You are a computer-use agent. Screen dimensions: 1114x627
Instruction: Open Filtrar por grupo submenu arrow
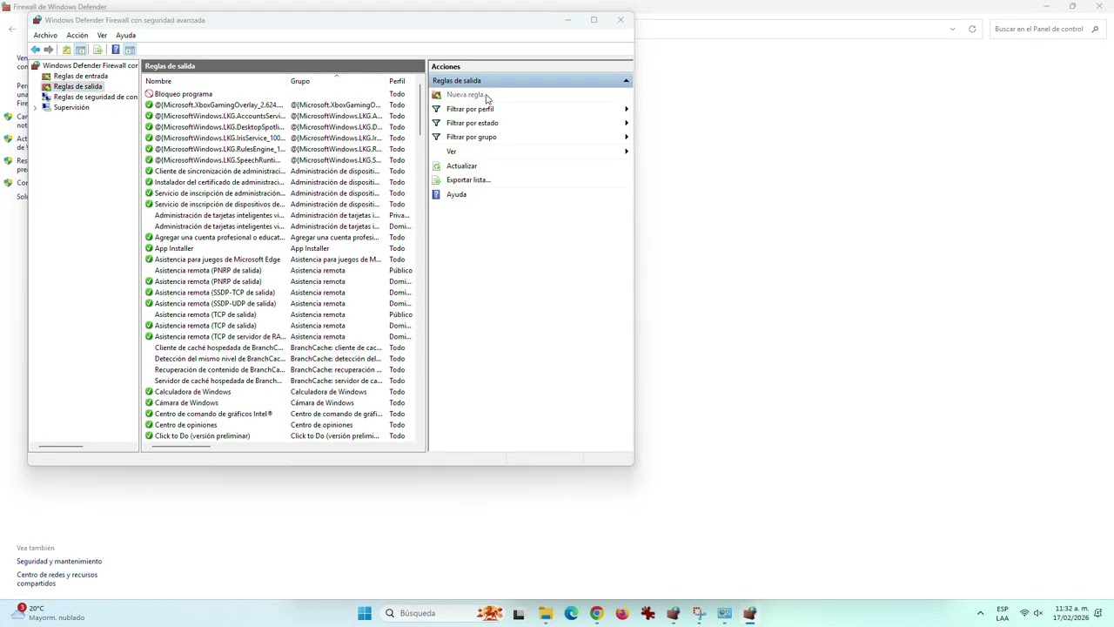626,137
